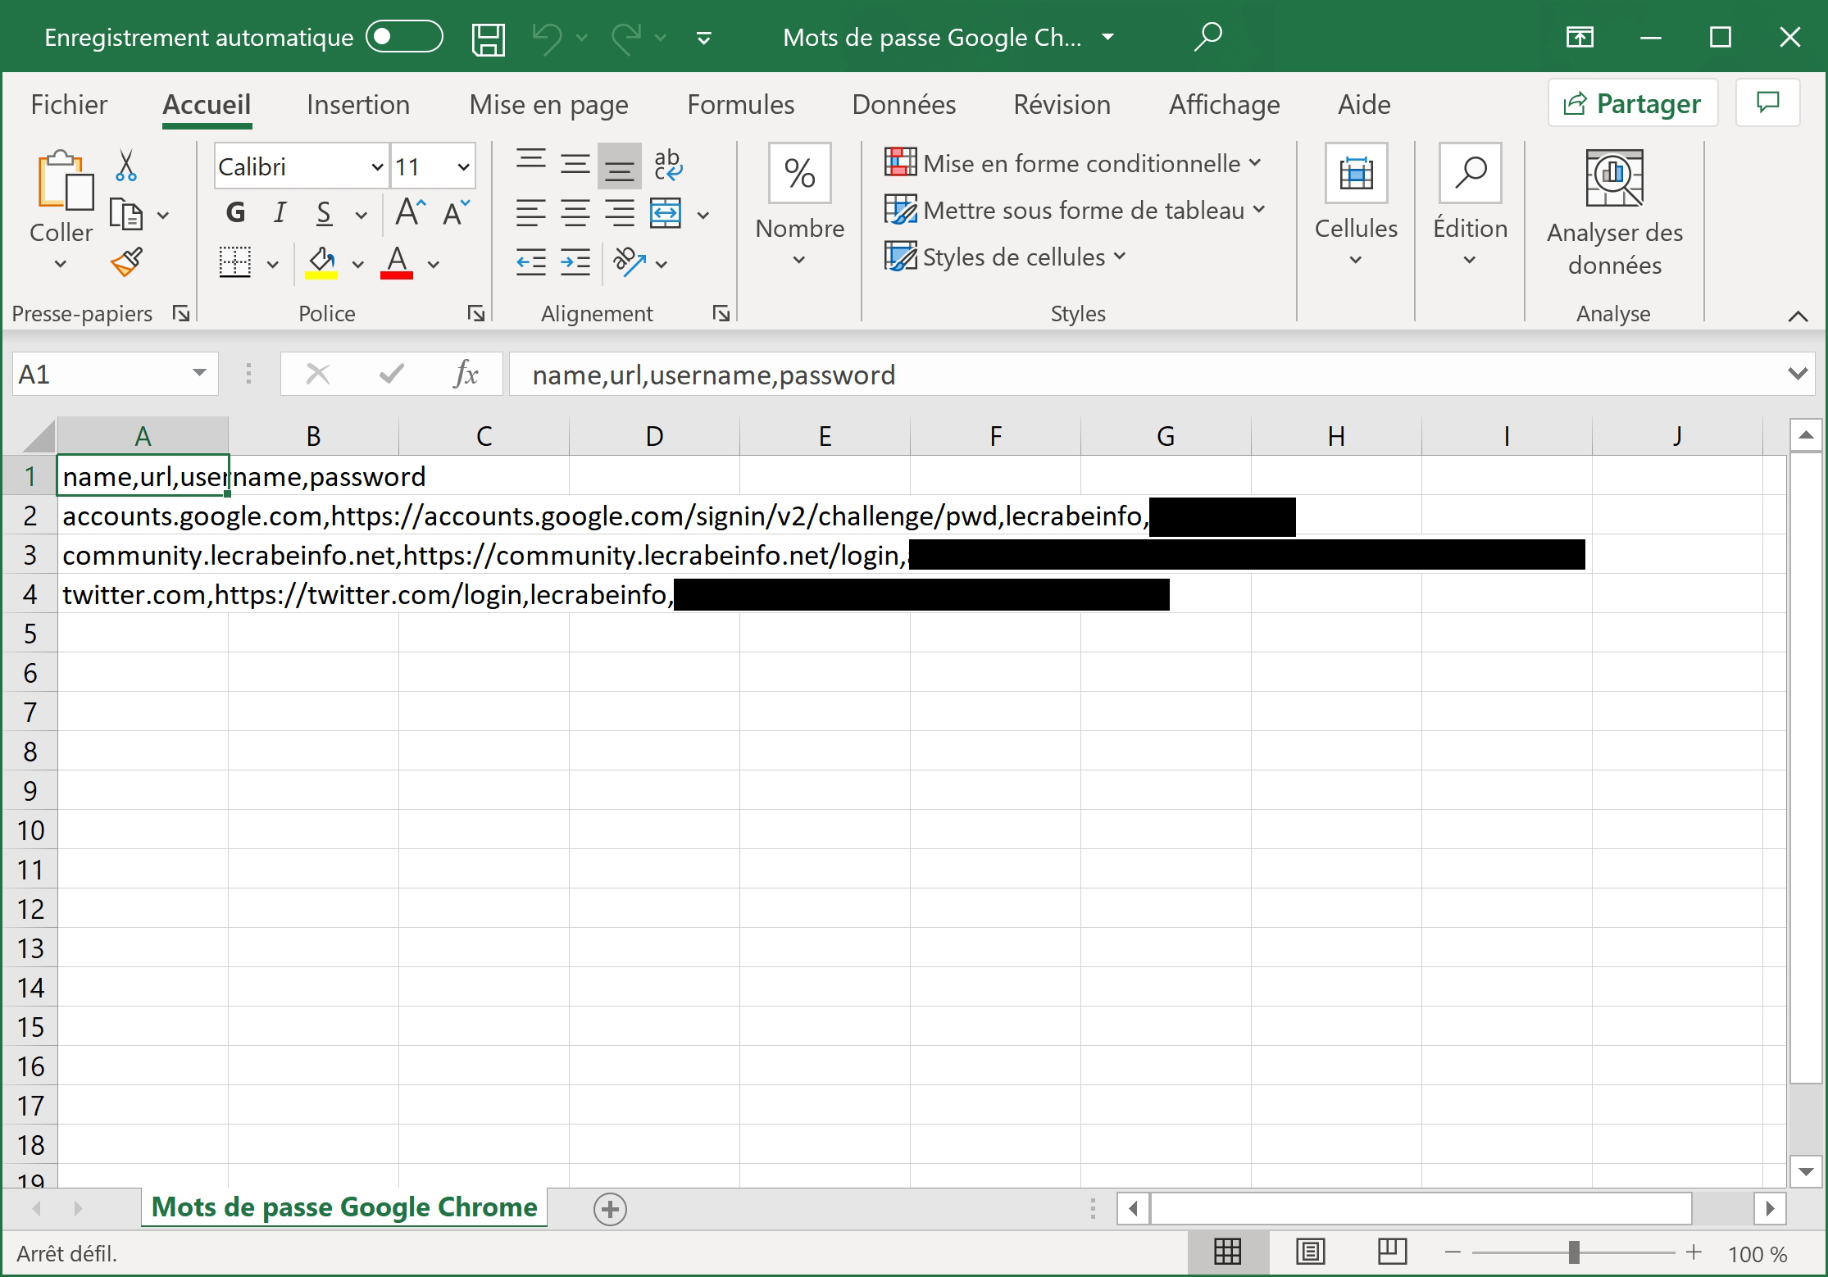
Task: Click the Copy icon in Presse-papiers
Action: pos(126,215)
